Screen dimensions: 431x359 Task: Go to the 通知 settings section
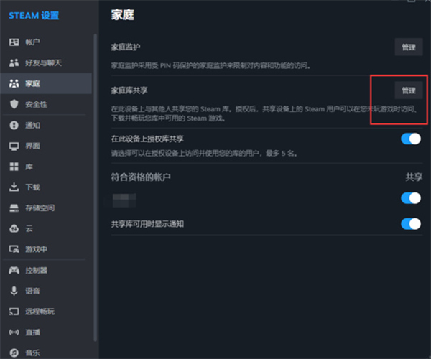coord(46,125)
